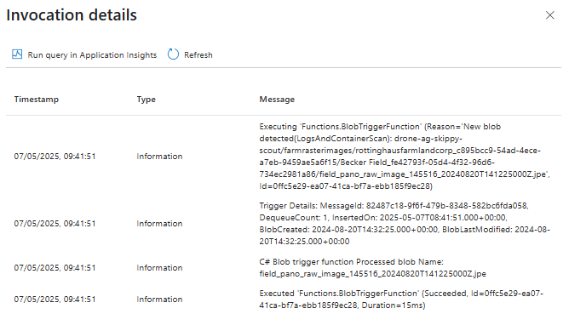The image size is (569, 331).
Task: Click the Refresh button label
Action: (198, 54)
